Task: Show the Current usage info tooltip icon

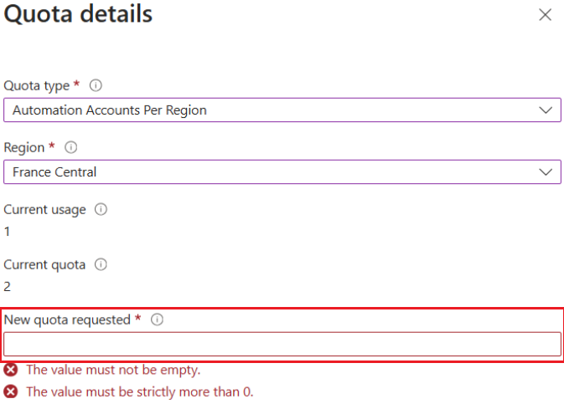Action: [101, 209]
